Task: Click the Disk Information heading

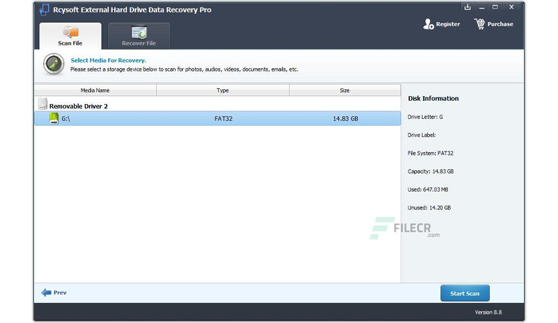Action: click(x=433, y=99)
